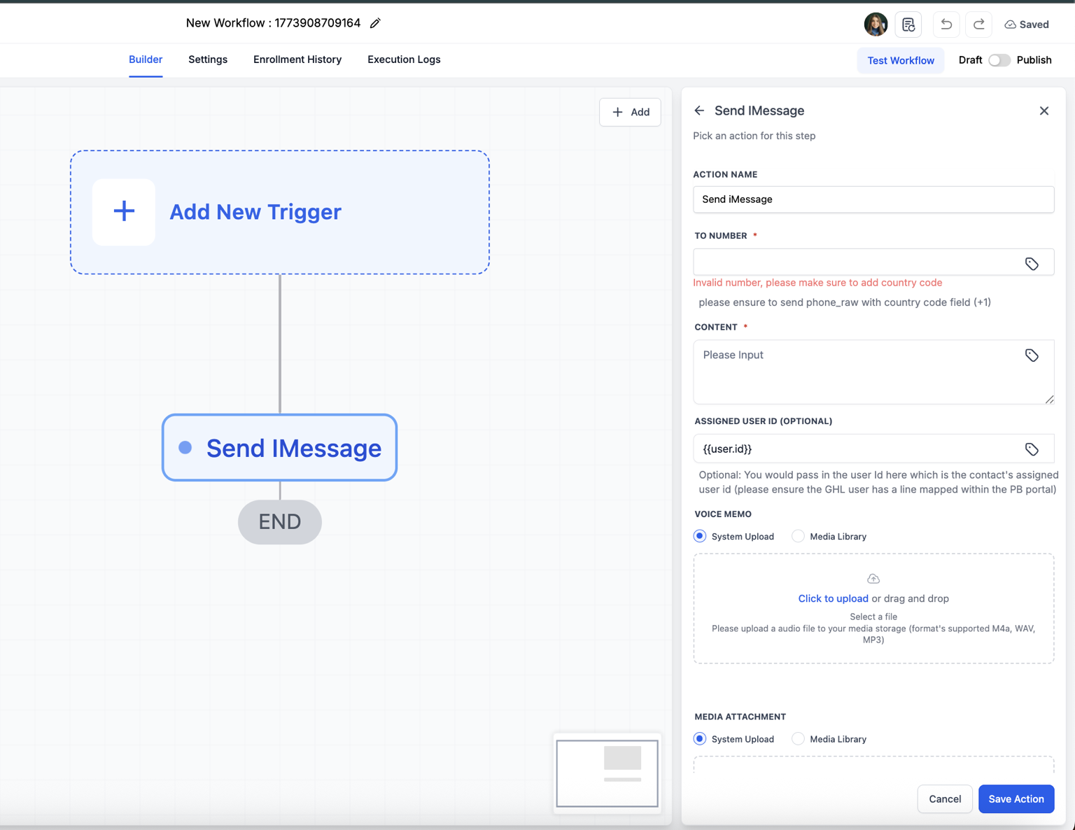
Task: Click the tag icon in To Number field
Action: point(1032,264)
